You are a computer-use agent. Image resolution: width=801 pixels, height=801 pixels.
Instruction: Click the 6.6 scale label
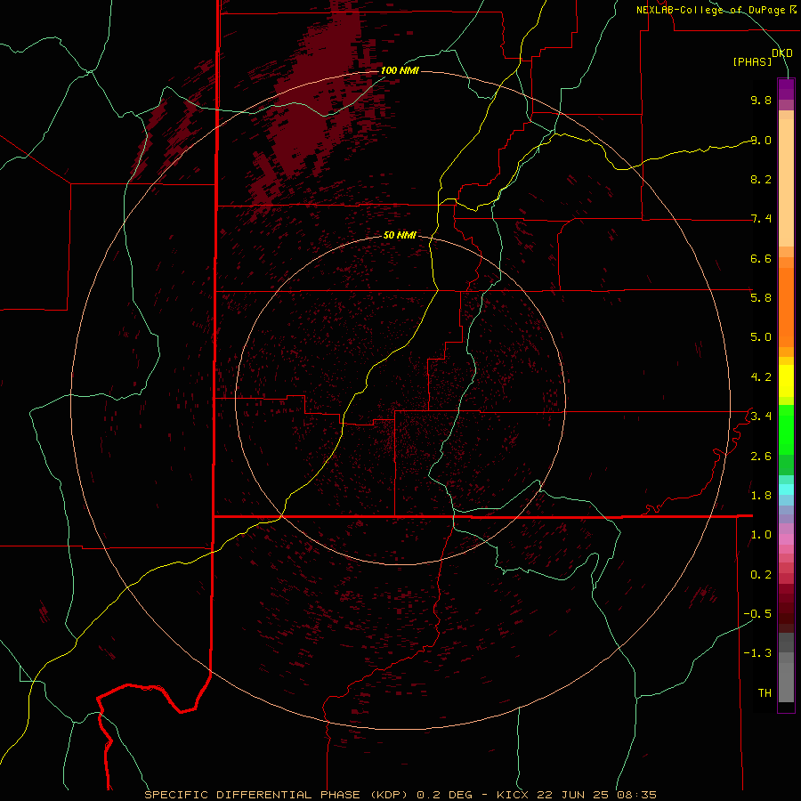(761, 258)
